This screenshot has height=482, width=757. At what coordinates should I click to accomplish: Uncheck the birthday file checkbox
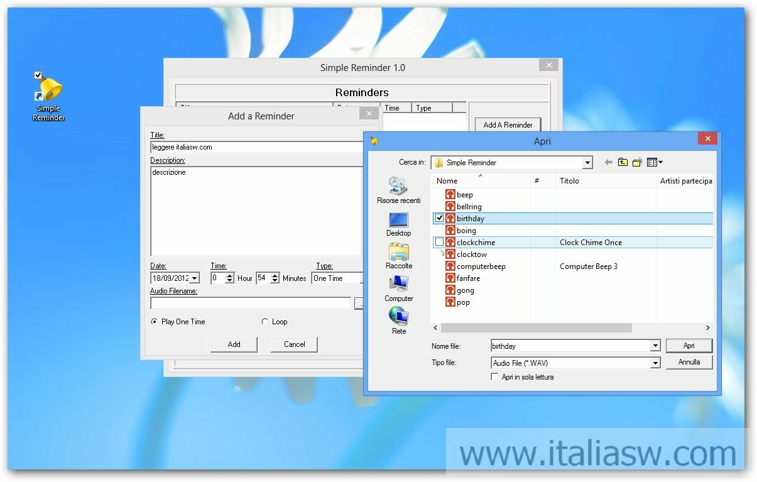point(440,218)
